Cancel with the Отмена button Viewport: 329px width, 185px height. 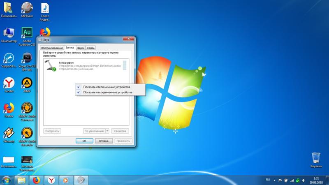click(104, 141)
